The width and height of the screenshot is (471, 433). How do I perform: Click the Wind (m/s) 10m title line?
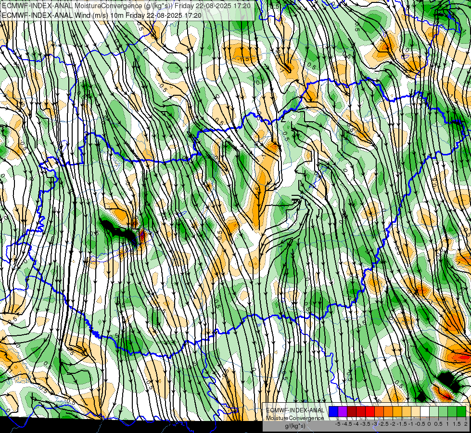coord(102,15)
